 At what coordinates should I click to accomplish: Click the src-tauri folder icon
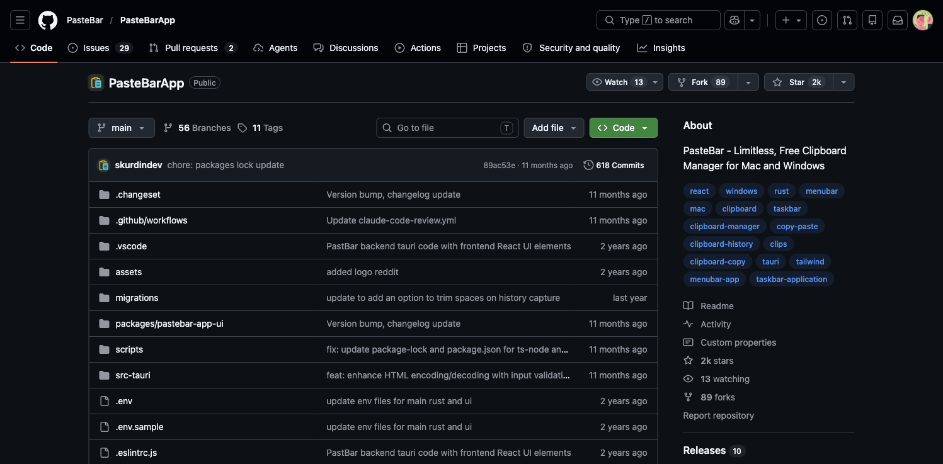[x=104, y=375]
